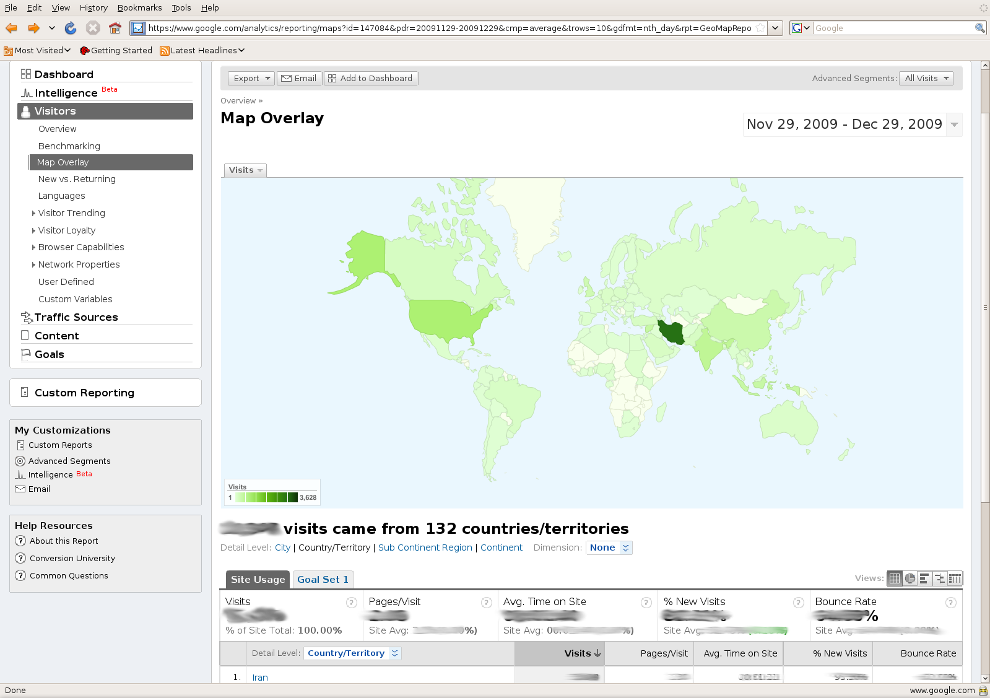Open the Advanced Segments customization link

pos(69,461)
